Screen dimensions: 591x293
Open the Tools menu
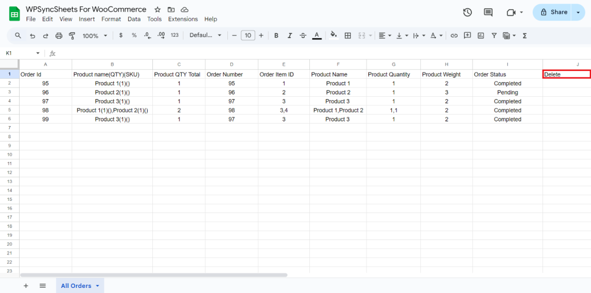coord(155,19)
